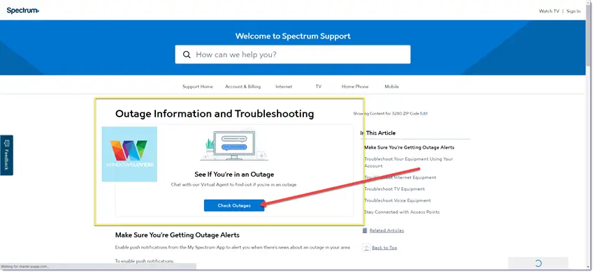Open the Account & Billing tab
The width and height of the screenshot is (594, 273).
click(x=242, y=87)
